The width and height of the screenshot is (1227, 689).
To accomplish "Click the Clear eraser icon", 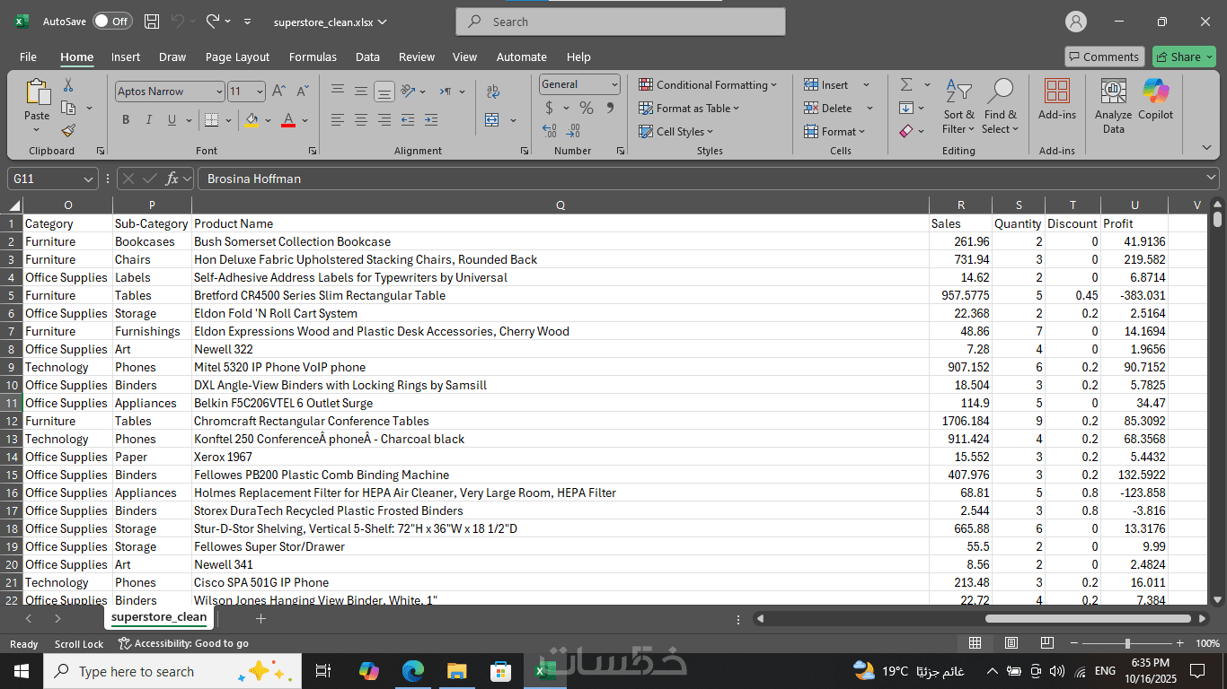I will point(905,131).
